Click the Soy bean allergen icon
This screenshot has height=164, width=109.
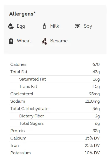click(x=78, y=26)
